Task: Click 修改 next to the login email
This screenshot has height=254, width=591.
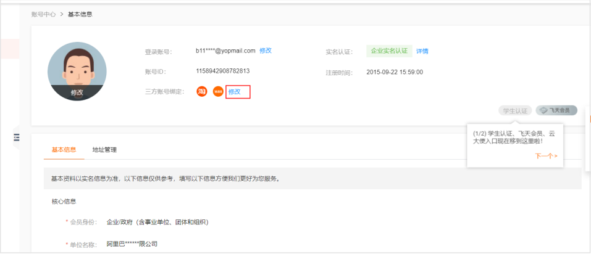Action: tap(266, 51)
